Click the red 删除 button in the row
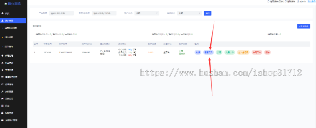 tap(267, 52)
